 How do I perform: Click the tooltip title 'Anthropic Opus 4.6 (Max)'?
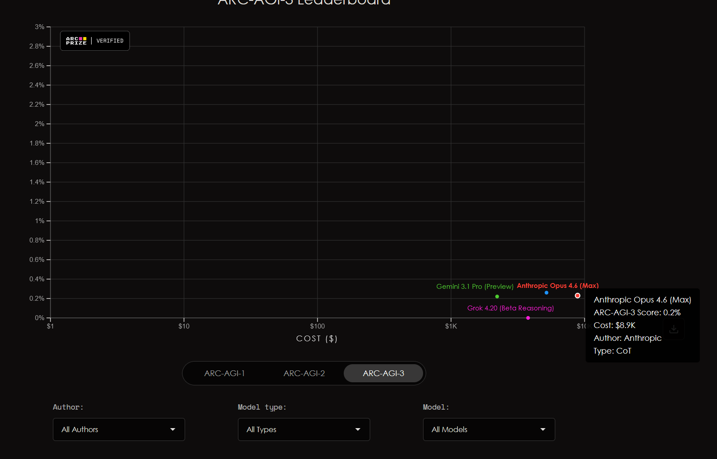pyautogui.click(x=643, y=300)
